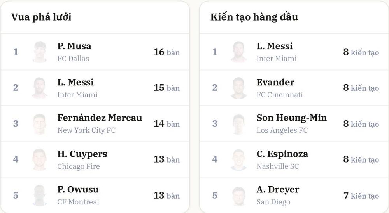Open C. Espinoza's player photo
The height and width of the screenshot is (213, 389).
239,159
